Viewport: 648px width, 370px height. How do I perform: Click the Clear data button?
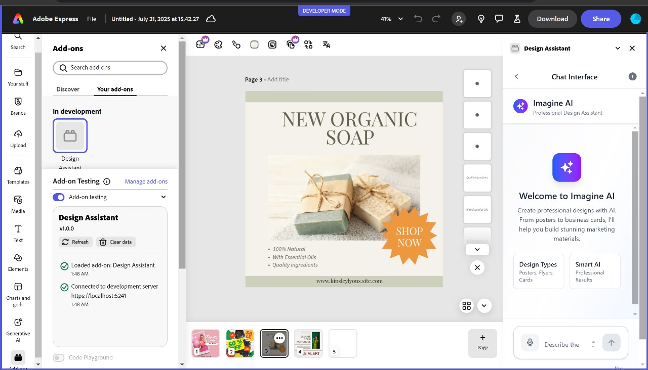(x=116, y=242)
